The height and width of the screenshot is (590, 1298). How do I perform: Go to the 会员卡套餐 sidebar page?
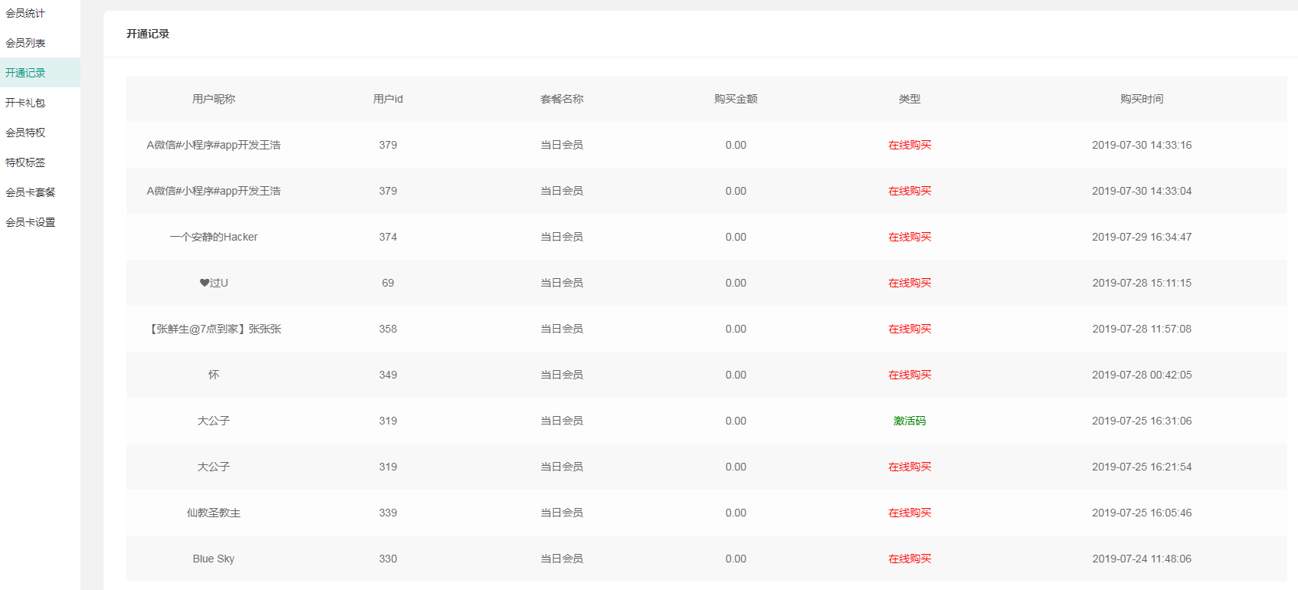coord(31,192)
